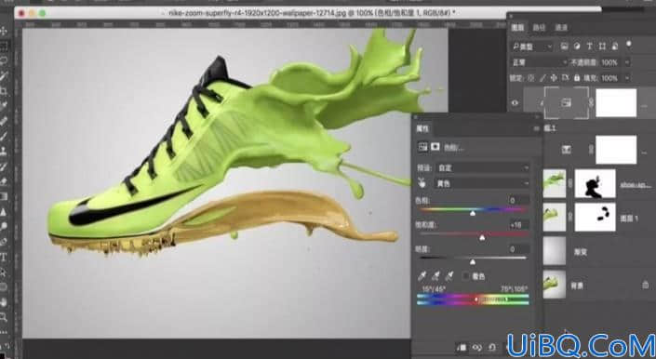Click view previous state icon in Properties
Screen dimensions: 656x359
[477, 347]
